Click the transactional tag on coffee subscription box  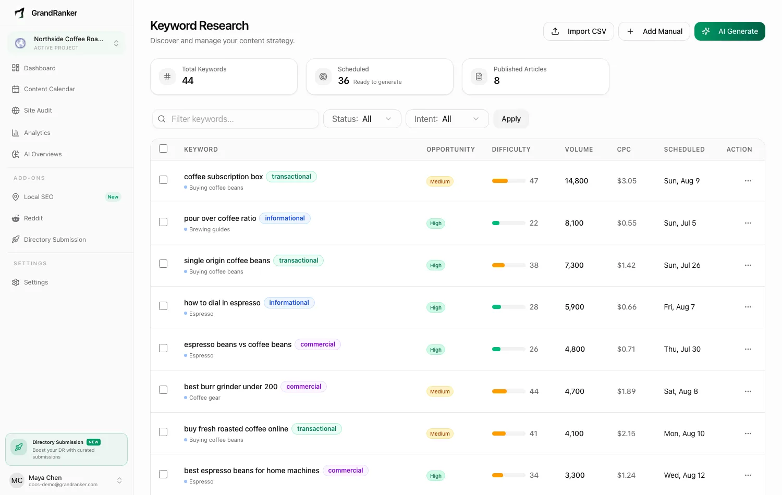(x=291, y=177)
